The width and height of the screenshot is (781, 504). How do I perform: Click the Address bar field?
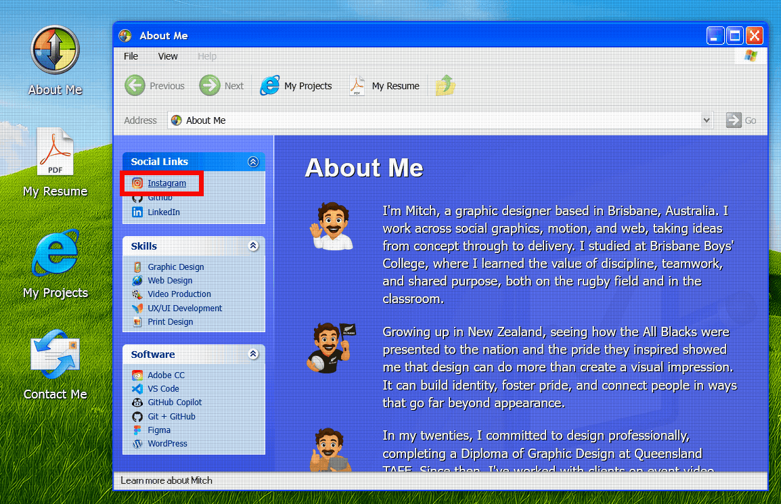tap(433, 120)
